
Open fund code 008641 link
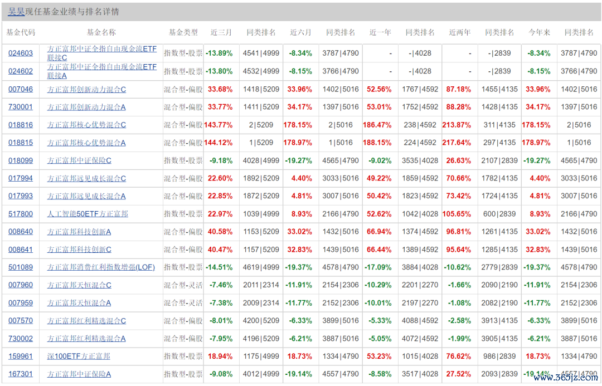21,250
